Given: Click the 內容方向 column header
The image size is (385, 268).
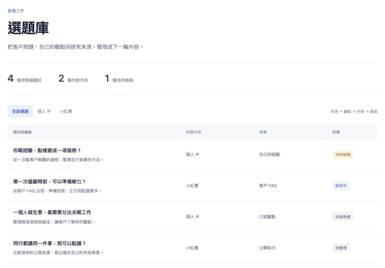Looking at the screenshot, I should point(193,132).
